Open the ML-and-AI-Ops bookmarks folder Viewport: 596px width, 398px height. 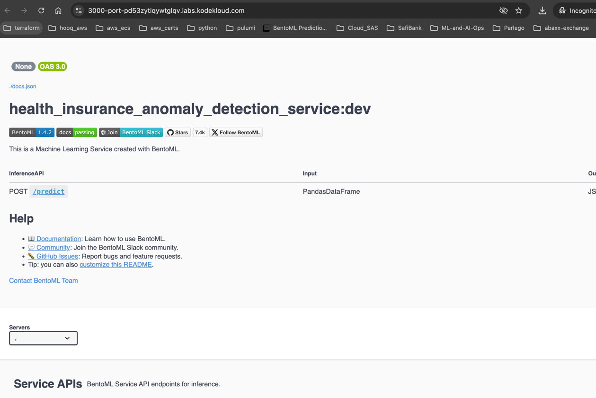(457, 28)
